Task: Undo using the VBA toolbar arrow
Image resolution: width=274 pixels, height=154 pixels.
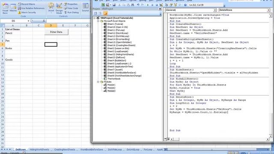Action: click(138, 5)
